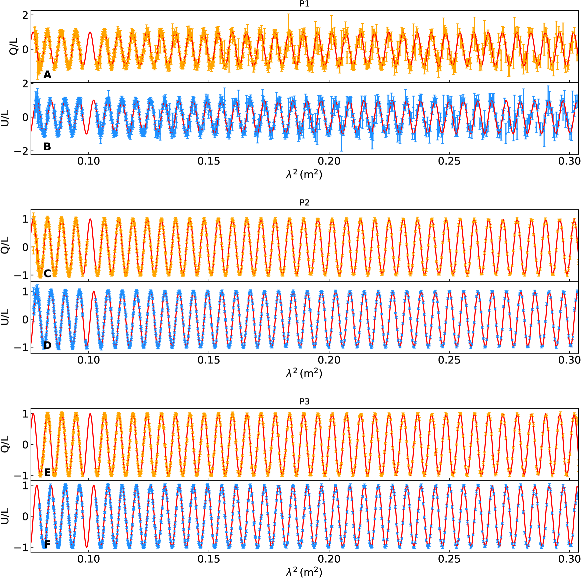This screenshot has height=578, width=581.
Task: Click the P1 plot title
Action: [x=304, y=4]
